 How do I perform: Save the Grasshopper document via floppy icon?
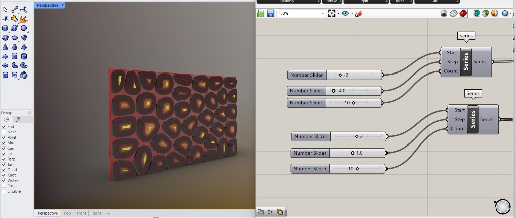point(270,13)
